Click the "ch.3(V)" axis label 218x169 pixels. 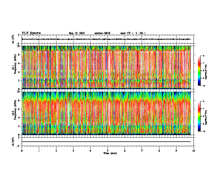(x=13, y=142)
